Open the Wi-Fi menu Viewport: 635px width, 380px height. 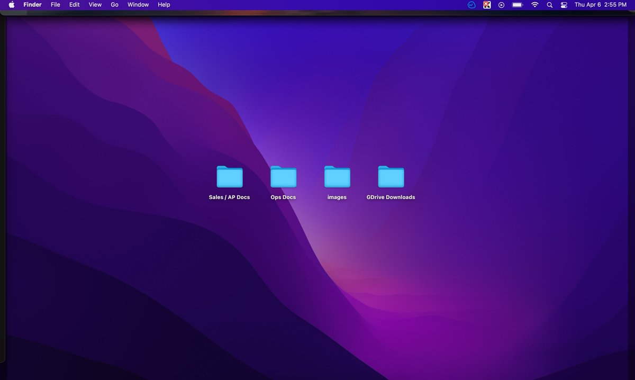[x=535, y=5]
